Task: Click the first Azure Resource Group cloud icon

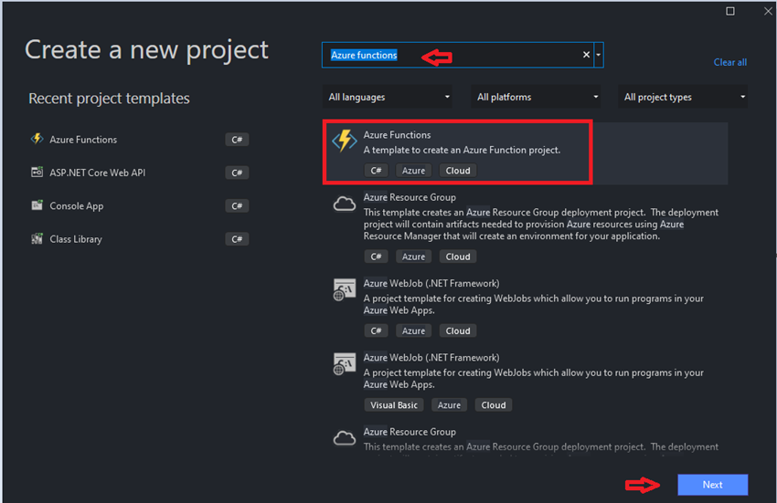Action: (345, 204)
